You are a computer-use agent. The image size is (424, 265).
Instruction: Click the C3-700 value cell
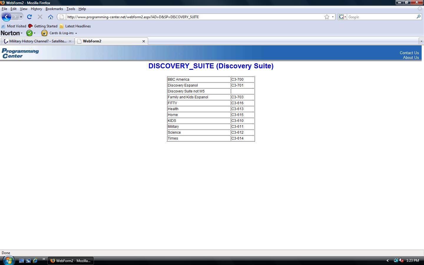pos(243,79)
